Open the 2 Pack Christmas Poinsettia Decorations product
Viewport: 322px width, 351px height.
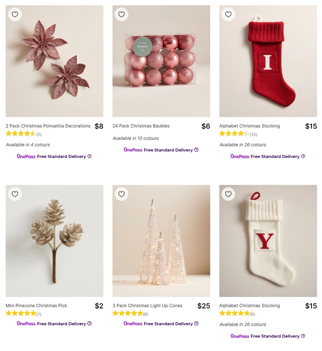click(48, 126)
